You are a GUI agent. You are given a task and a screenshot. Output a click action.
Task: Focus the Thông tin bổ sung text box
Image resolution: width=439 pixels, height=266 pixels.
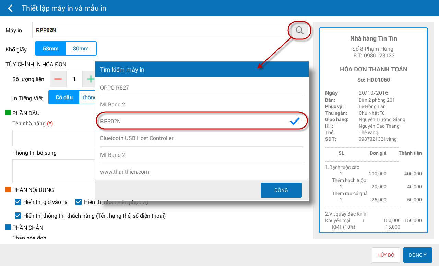click(x=54, y=171)
